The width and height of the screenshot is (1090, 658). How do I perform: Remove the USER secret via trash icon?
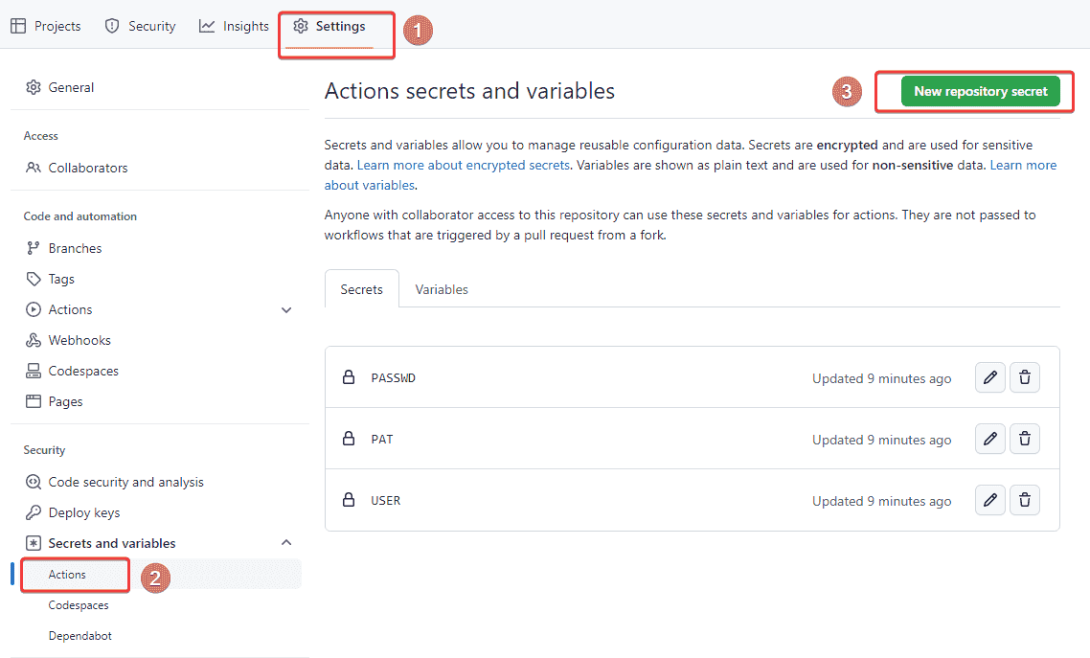click(1024, 500)
